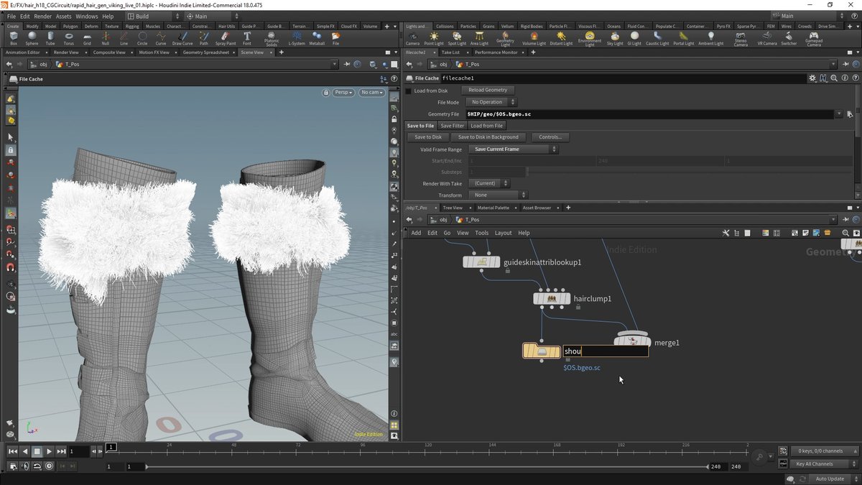Switch to the Geometry Spreadsheet tab
The image size is (862, 485).
pos(205,52)
